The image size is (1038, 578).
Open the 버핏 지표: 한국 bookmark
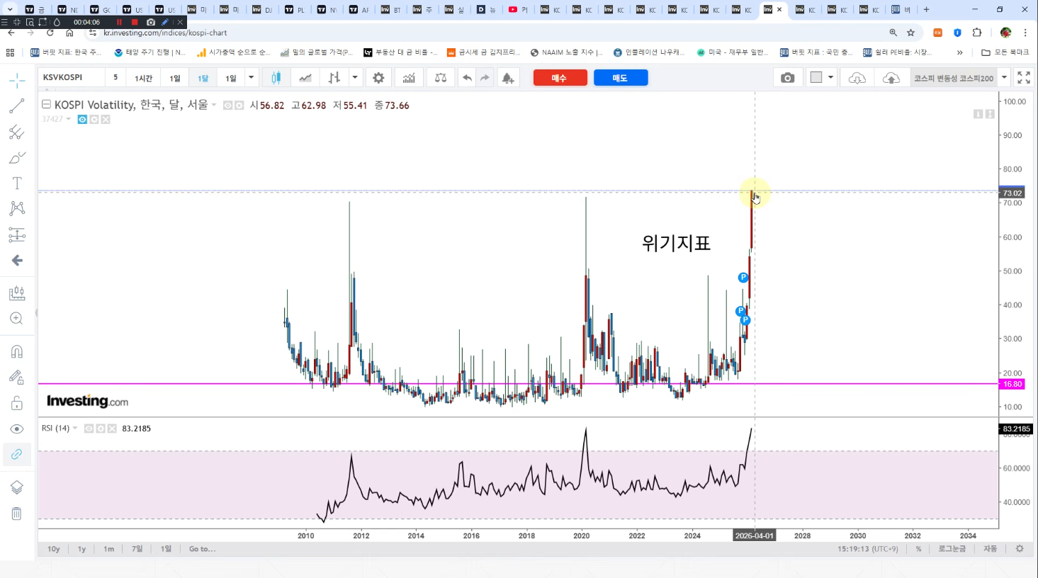(65, 52)
